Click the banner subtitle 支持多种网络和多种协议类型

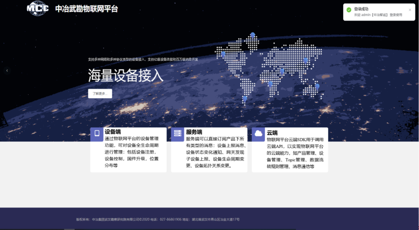(143, 59)
